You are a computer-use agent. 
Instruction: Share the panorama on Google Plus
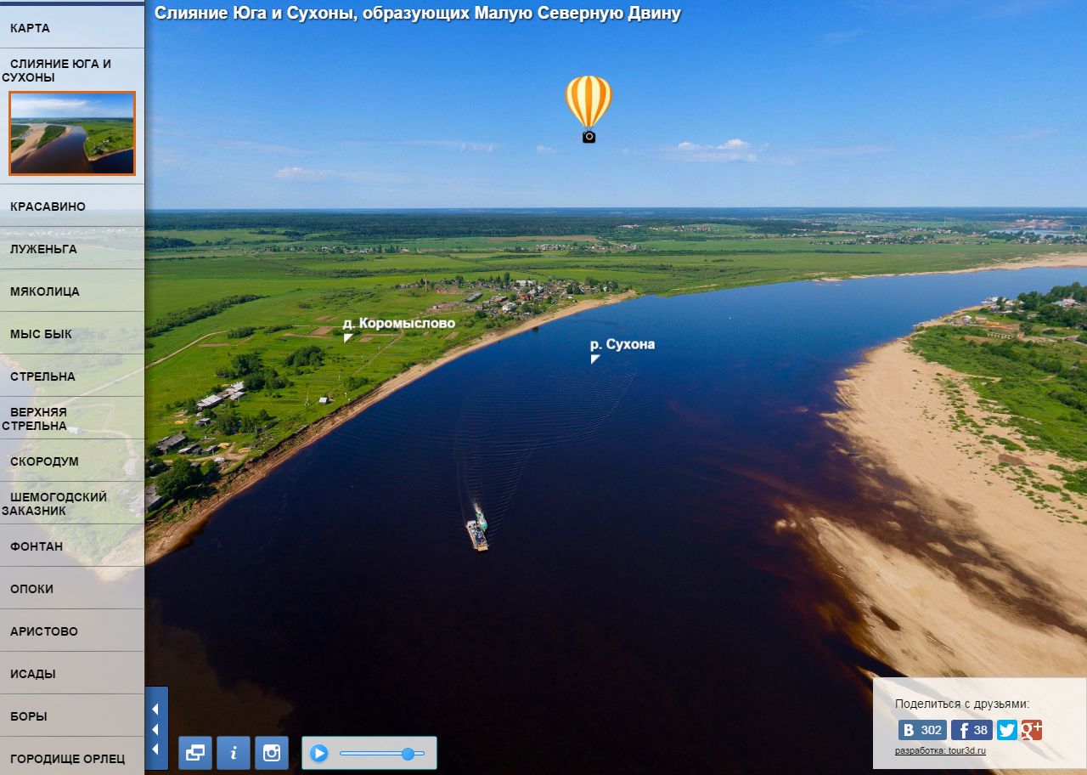click(x=1031, y=730)
